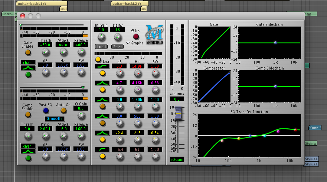Image resolution: width=327 pixels, height=182 pixels.
Task: Click the compressor threshold triangle marker
Action: pos(83,87)
